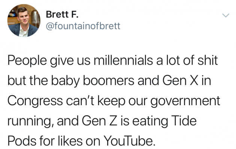Click the word "government" in the tweet
Image resolution: width=236 pixels, height=149 pixels.
point(185,101)
